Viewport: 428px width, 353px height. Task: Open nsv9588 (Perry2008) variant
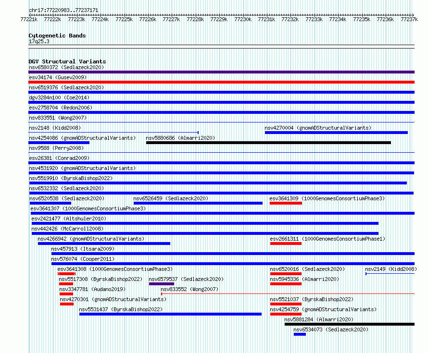pos(56,148)
